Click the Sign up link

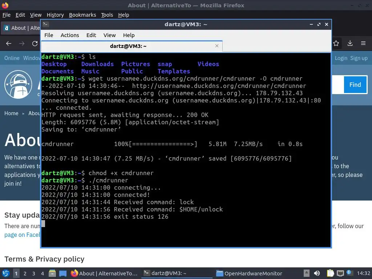[x=359, y=58]
